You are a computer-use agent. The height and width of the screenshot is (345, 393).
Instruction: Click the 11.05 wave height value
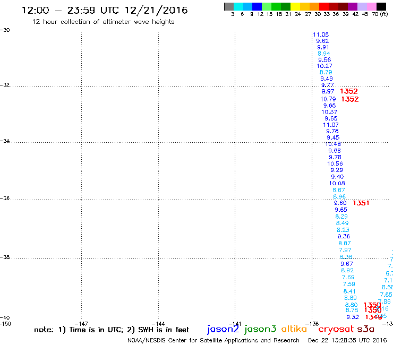coord(321,34)
